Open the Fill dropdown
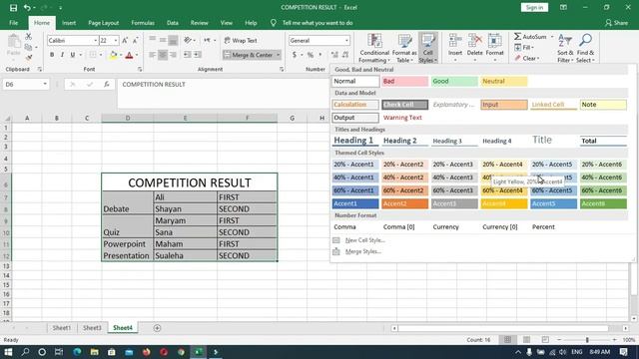 524,48
